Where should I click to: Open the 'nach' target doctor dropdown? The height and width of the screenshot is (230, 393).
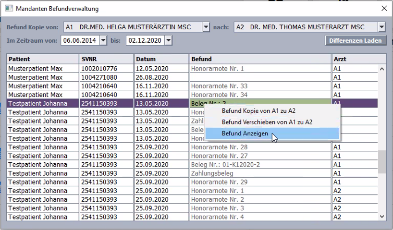tap(381, 27)
